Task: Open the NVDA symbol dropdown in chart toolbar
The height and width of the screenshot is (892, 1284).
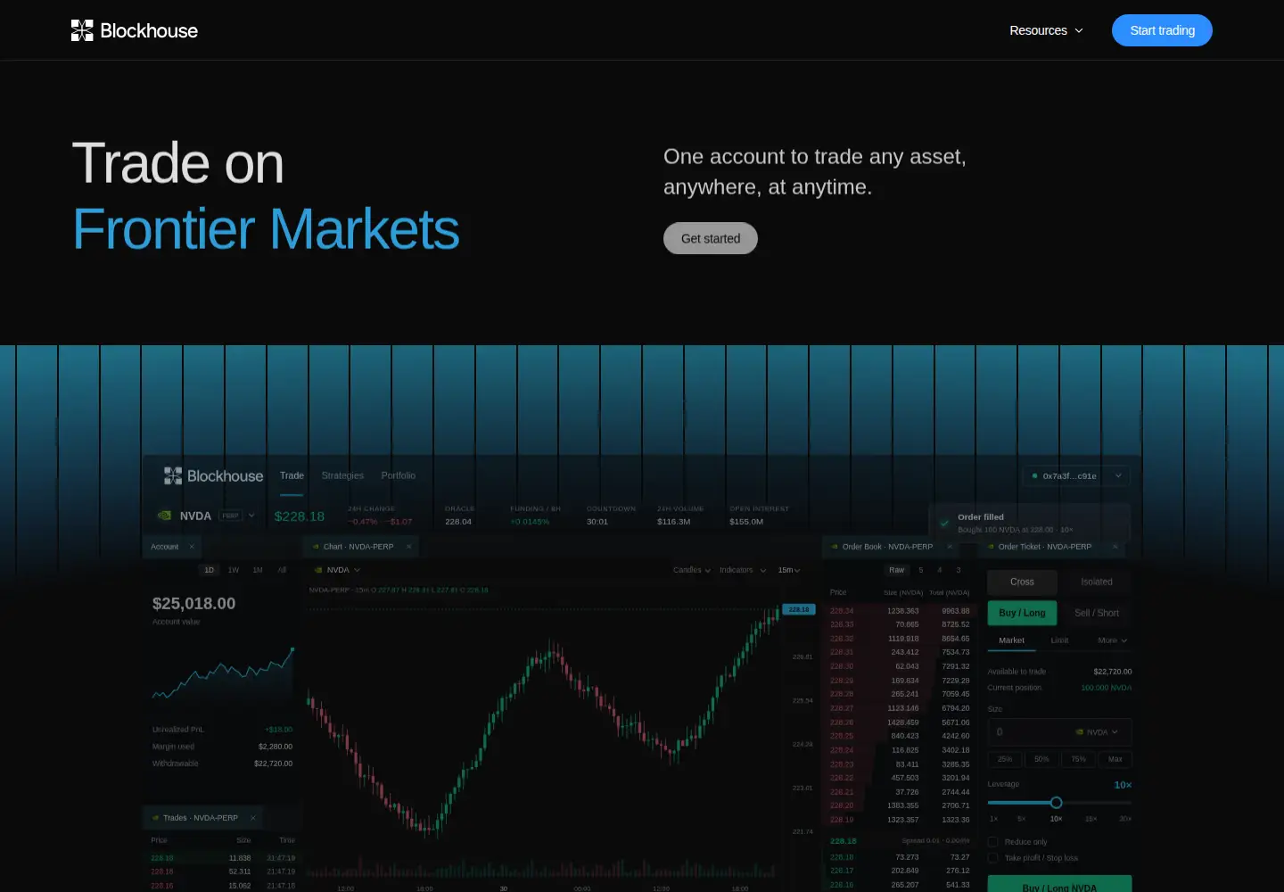Action: [x=338, y=570]
